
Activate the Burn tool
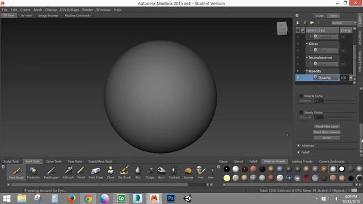[161, 172]
